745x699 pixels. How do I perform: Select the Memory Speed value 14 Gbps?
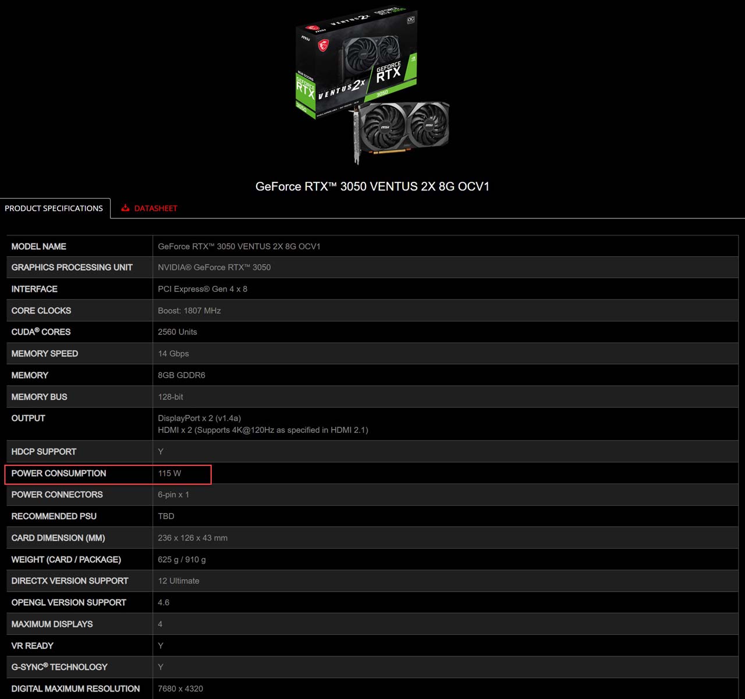click(173, 354)
